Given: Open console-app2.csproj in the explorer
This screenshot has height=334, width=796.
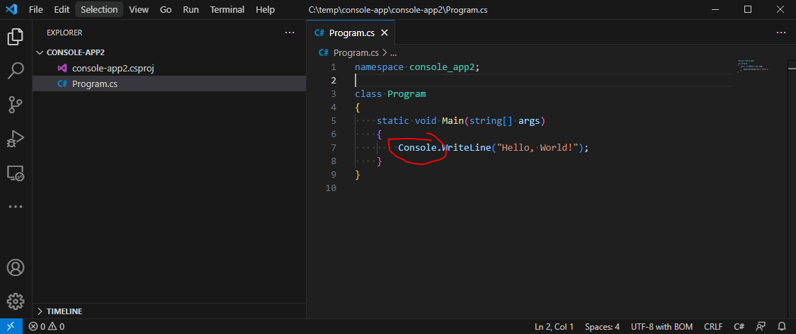Looking at the screenshot, I should pyautogui.click(x=169, y=68).
